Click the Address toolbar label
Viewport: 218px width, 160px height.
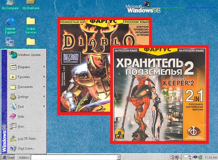[24, 158]
